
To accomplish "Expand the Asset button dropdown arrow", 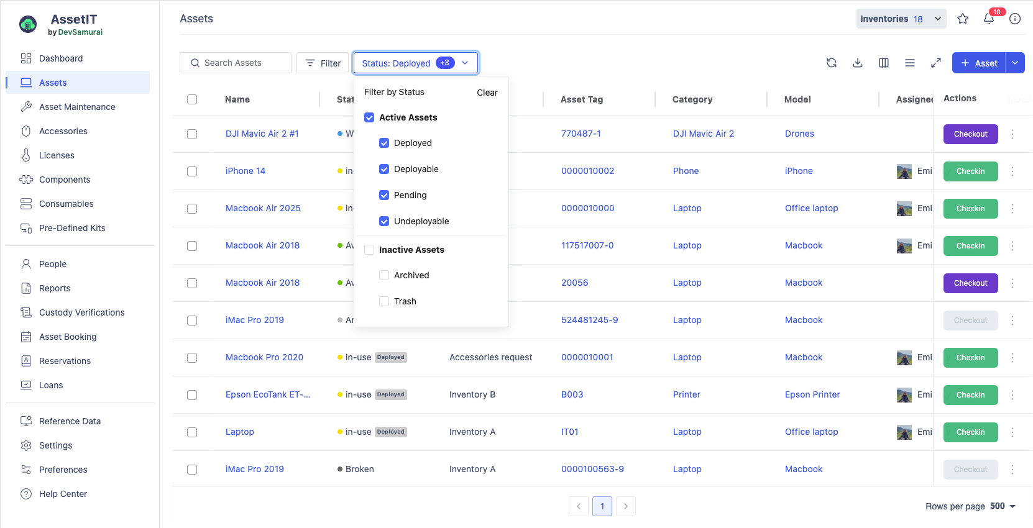I will click(1015, 63).
